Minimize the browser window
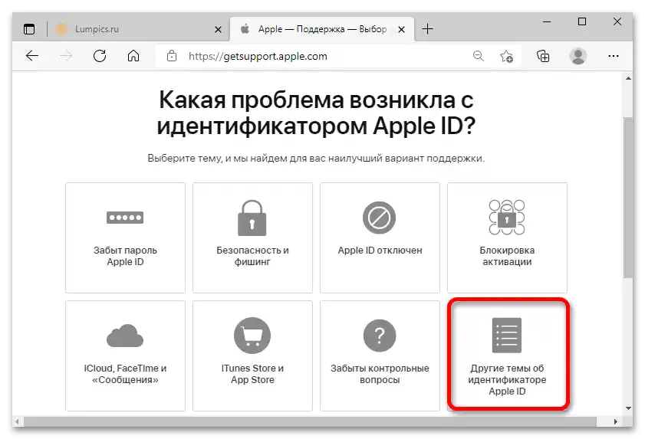The width and height of the screenshot is (645, 439). pos(547,21)
